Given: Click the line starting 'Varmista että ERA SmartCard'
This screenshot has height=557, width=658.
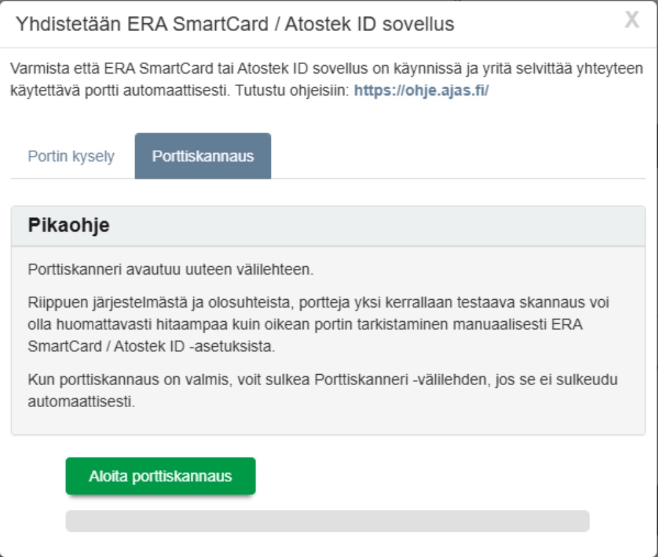Looking at the screenshot, I should [327, 70].
